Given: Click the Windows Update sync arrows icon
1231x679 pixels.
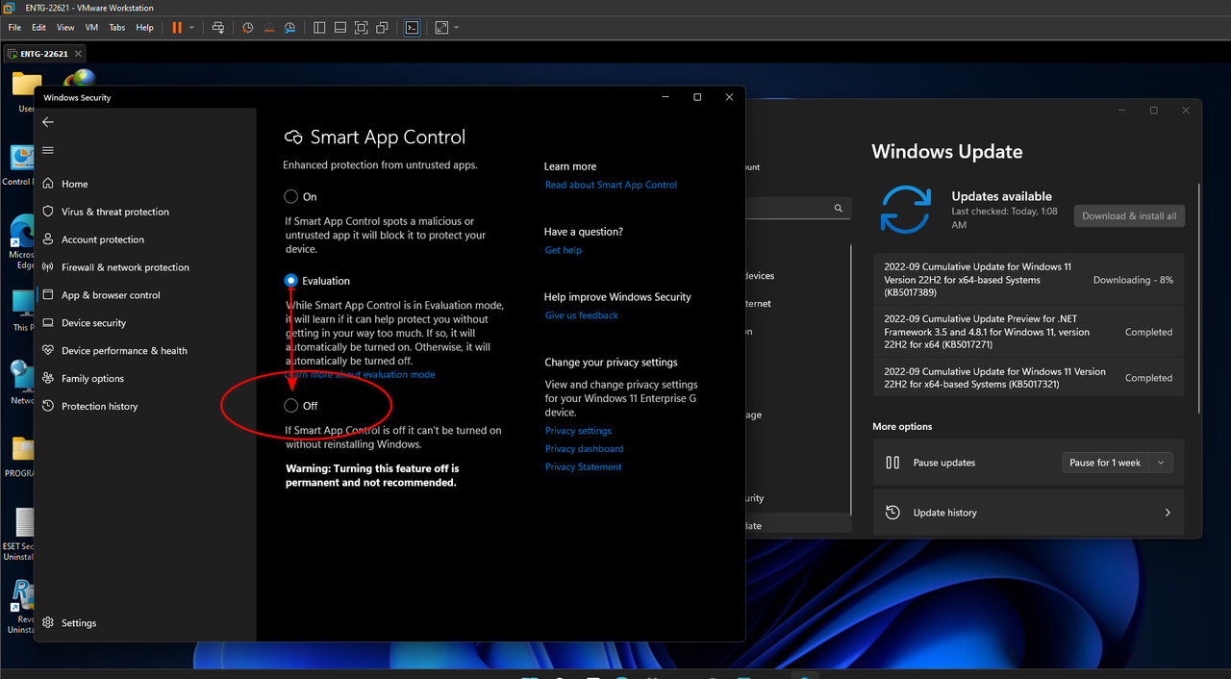Looking at the screenshot, I should [905, 209].
